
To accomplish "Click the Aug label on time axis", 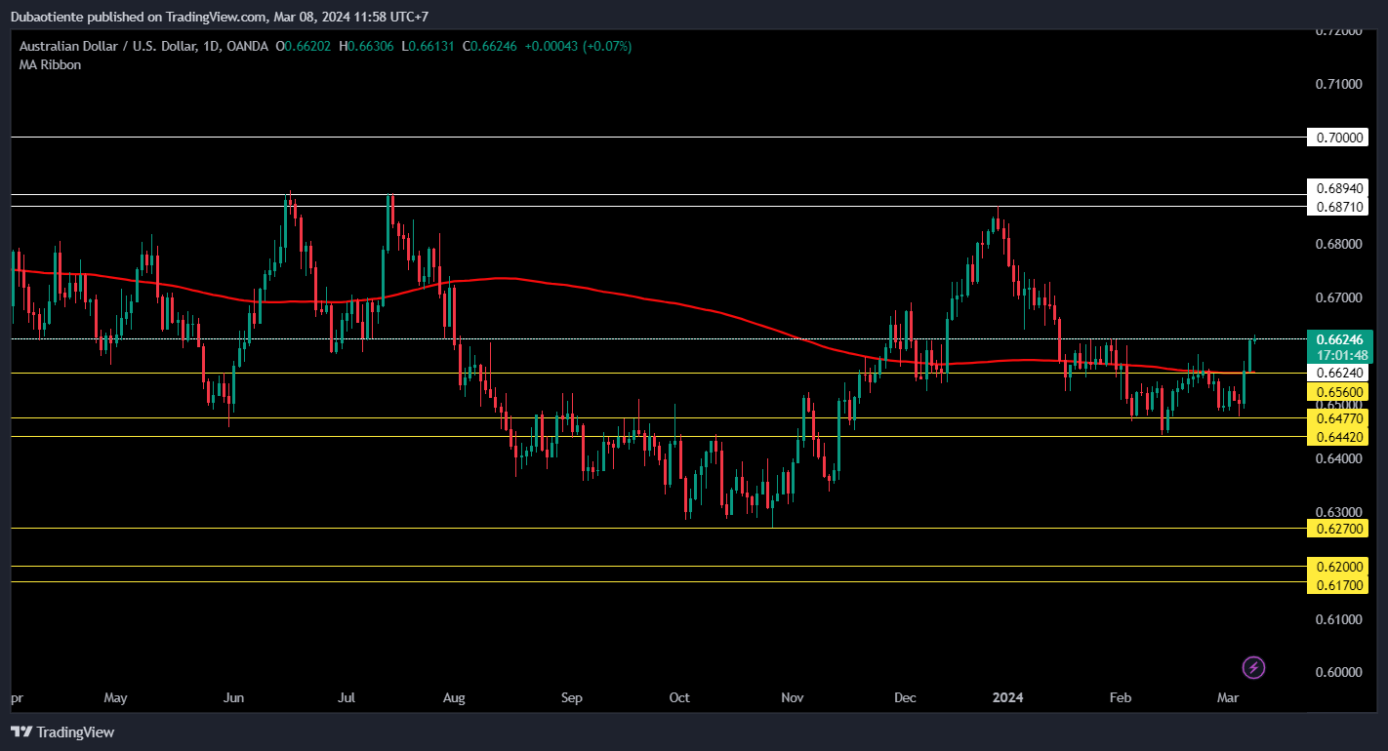I will click(454, 698).
